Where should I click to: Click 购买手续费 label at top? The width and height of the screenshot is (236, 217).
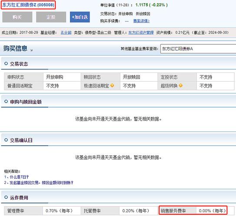pyautogui.click(x=110, y=21)
